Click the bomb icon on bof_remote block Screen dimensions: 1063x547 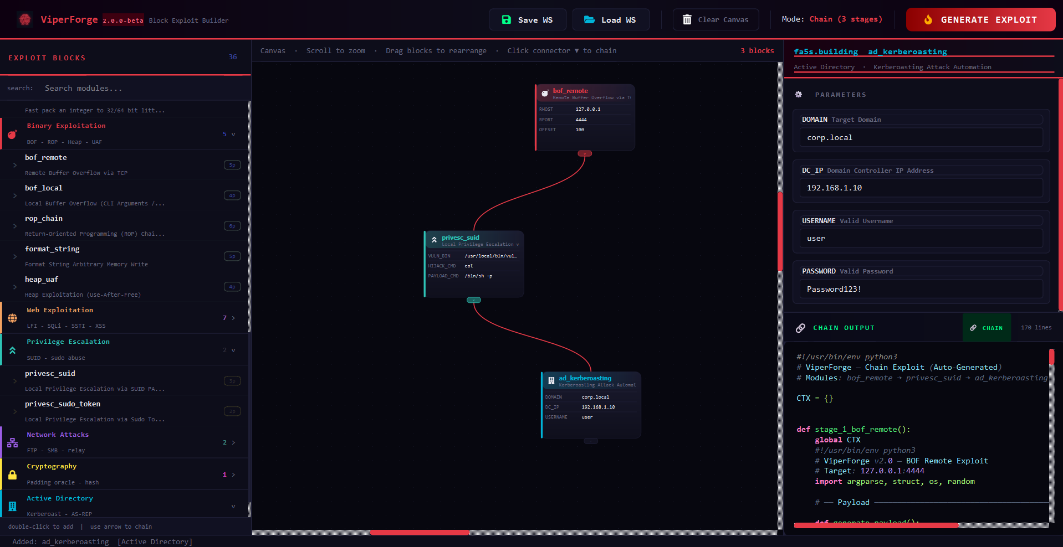(545, 93)
